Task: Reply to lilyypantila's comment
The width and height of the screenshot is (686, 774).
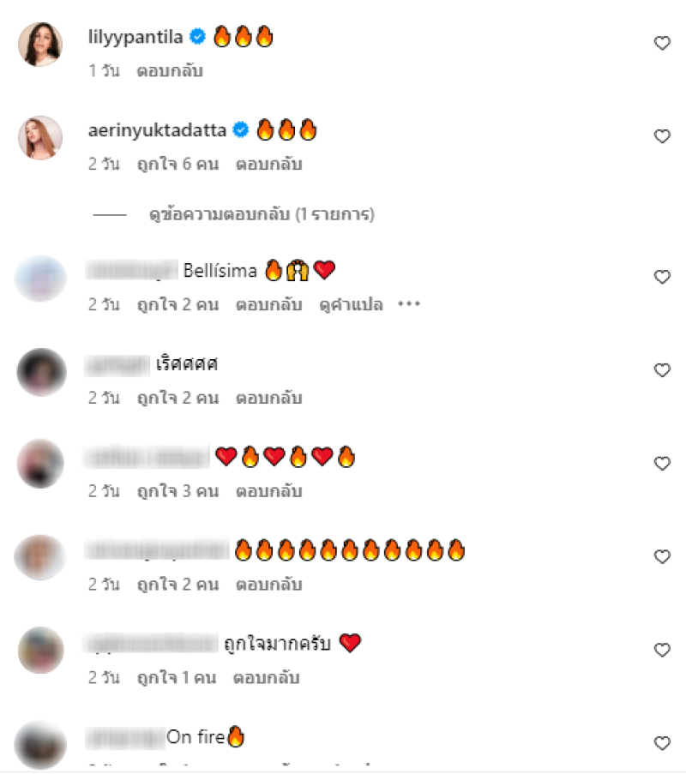Action: (x=170, y=71)
